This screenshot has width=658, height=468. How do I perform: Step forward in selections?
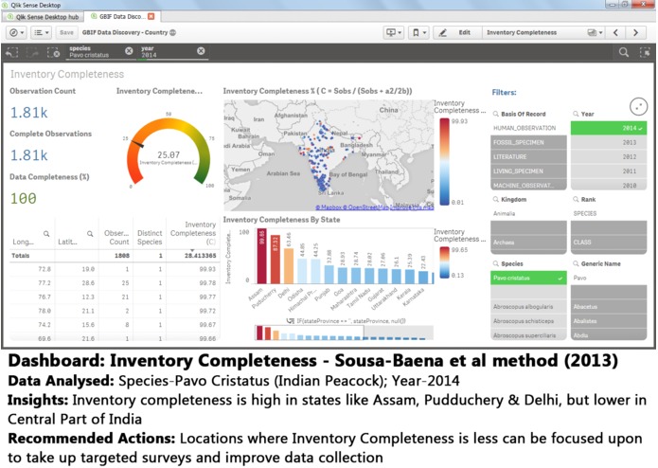click(x=32, y=52)
